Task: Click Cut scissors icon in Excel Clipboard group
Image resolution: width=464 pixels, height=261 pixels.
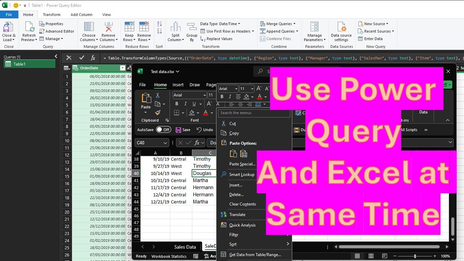Action: pyautogui.click(x=158, y=95)
